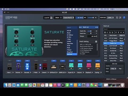Screen dimensions: 128x96
Task: Adjust the drum volume slider
Action: (x=91, y=18)
